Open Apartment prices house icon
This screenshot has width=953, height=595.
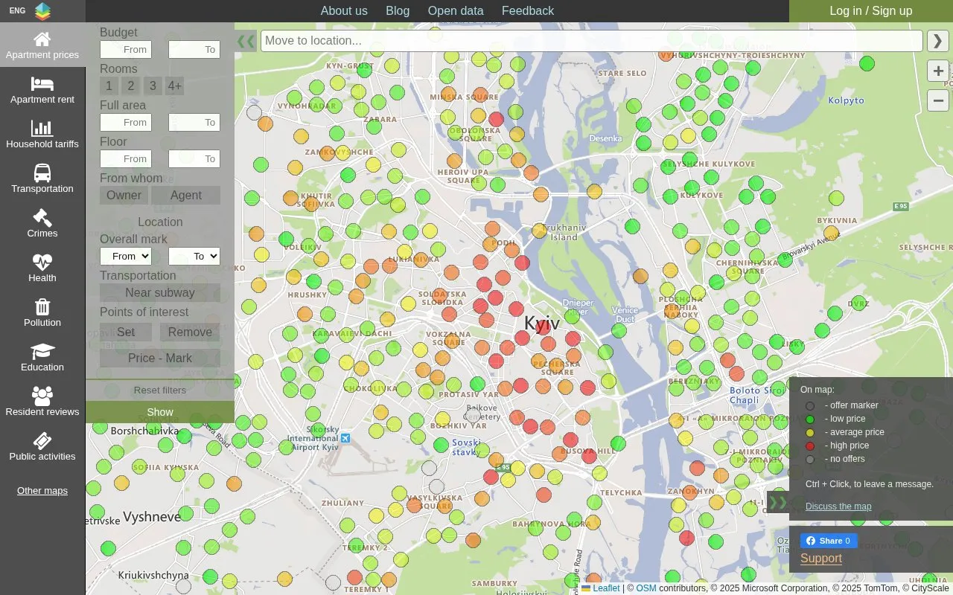42,39
